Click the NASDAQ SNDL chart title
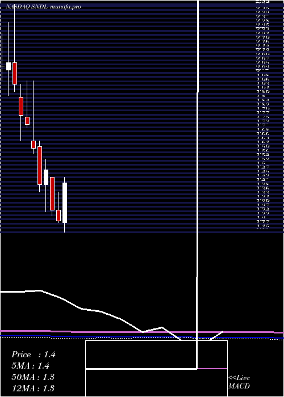Viewport: 284px width, 397px height. (x=43, y=7)
